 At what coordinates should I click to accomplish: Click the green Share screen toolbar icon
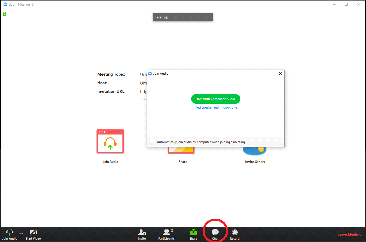click(x=193, y=232)
